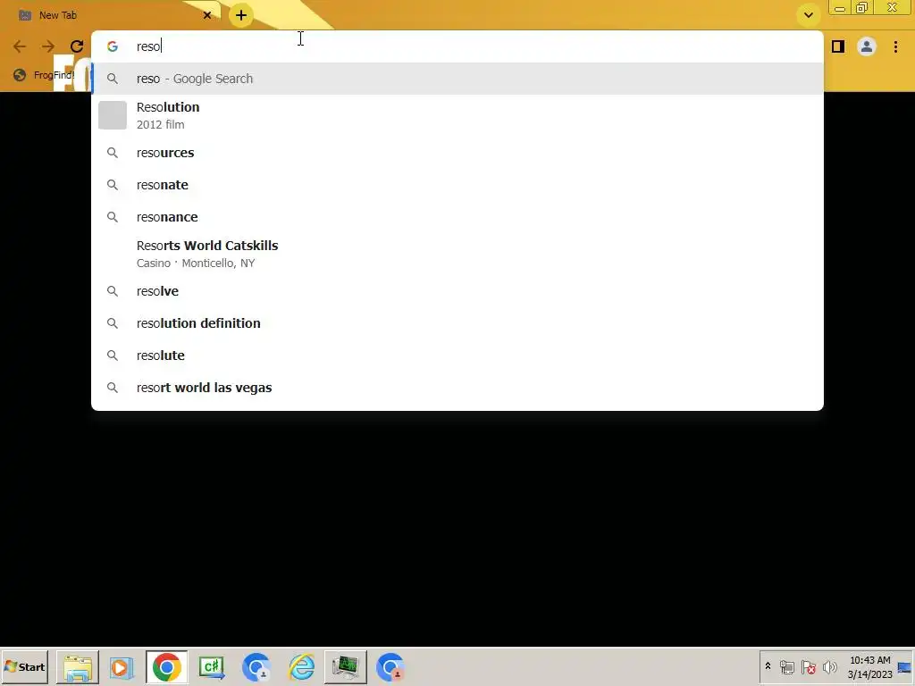This screenshot has width=915, height=686.
Task: Select resort world las vegas suggestion
Action: pos(457,388)
